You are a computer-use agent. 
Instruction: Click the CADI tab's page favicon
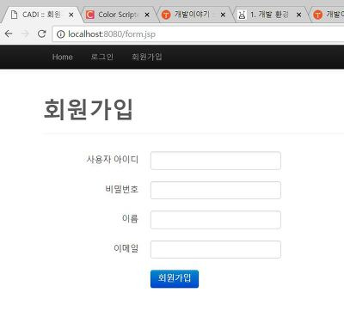14,15
